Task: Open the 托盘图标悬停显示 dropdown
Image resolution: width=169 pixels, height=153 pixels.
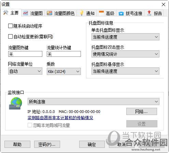Action: tap(125, 71)
